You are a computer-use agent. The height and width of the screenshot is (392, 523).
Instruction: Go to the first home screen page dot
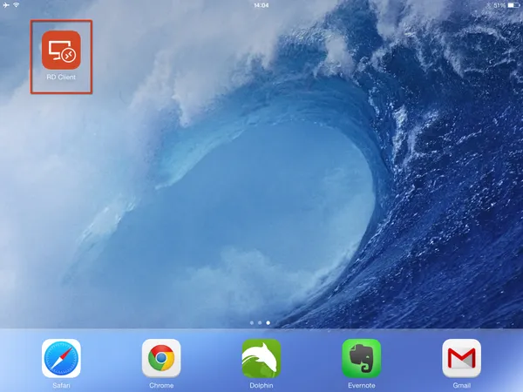(252, 322)
